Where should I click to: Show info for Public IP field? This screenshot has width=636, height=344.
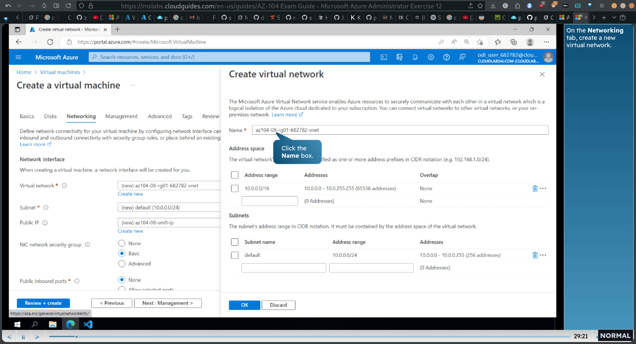coord(45,223)
